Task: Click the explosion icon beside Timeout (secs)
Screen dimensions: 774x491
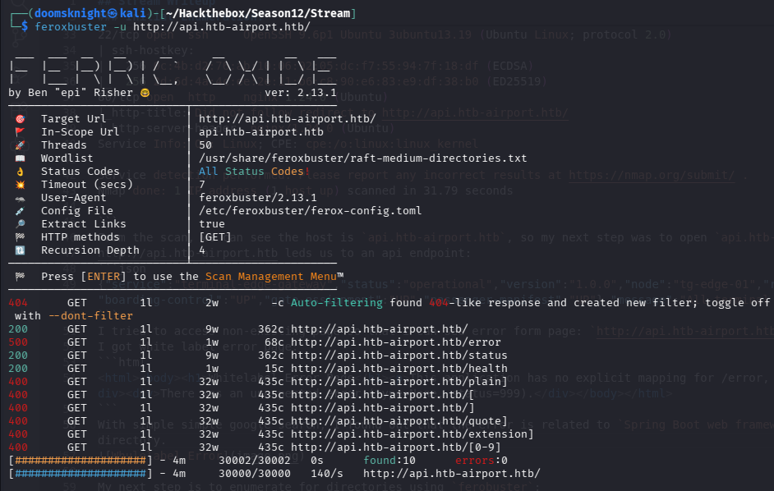Action: 20,185
